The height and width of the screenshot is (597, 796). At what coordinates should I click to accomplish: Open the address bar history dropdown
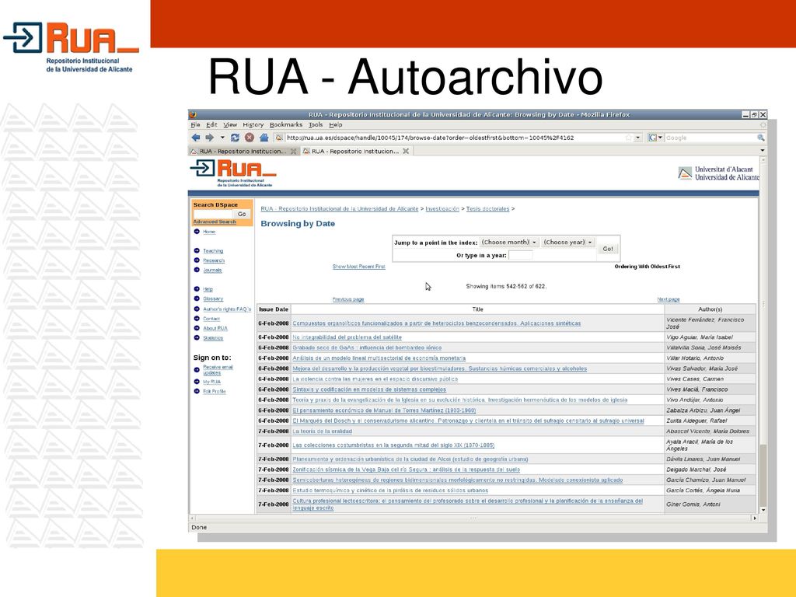638,138
